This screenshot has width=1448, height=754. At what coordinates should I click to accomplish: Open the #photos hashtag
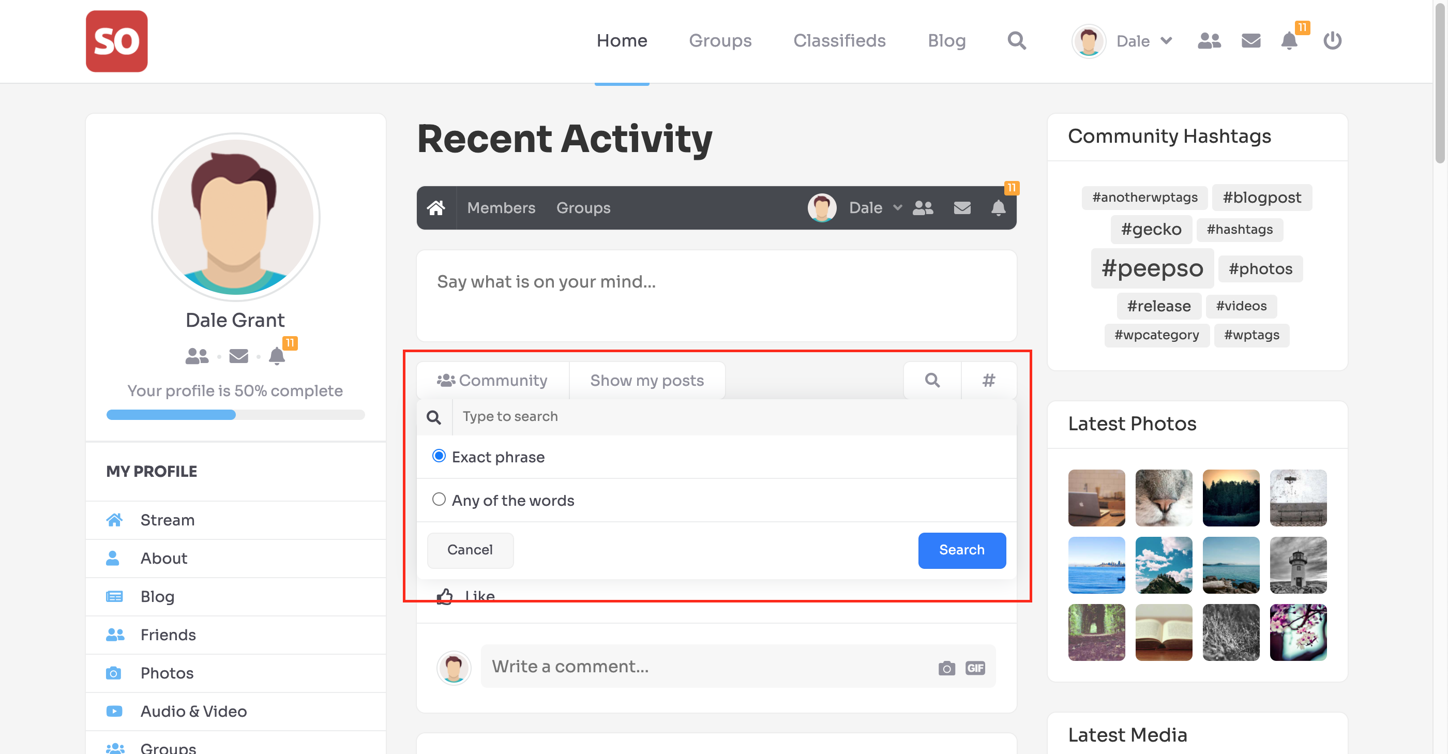pyautogui.click(x=1260, y=269)
